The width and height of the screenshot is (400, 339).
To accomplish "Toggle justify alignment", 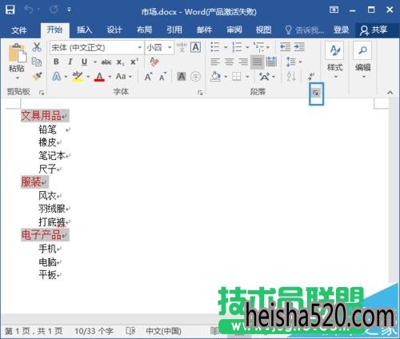I will 257,62.
